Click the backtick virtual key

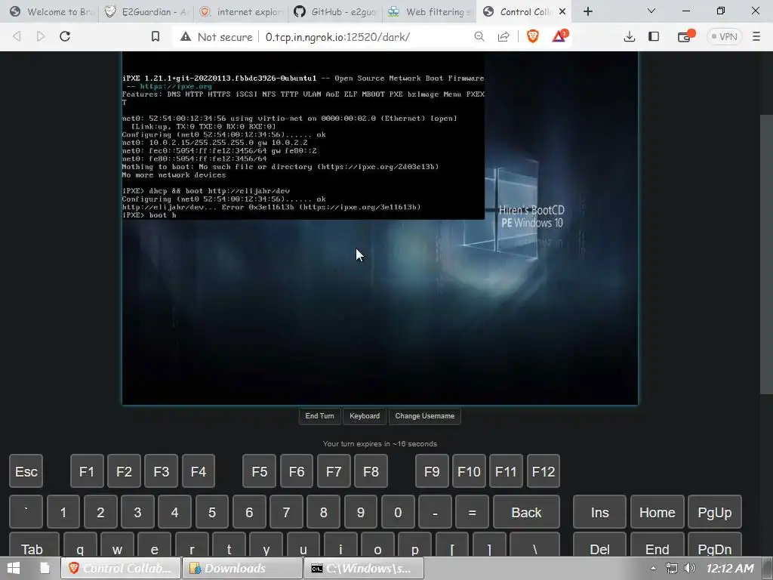point(26,512)
